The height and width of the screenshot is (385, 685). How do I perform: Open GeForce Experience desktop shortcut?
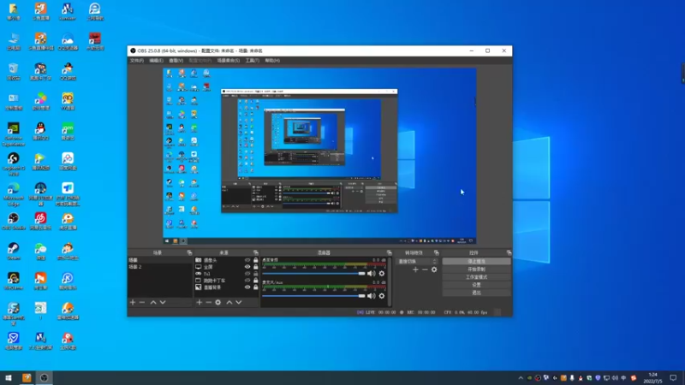[14, 133]
